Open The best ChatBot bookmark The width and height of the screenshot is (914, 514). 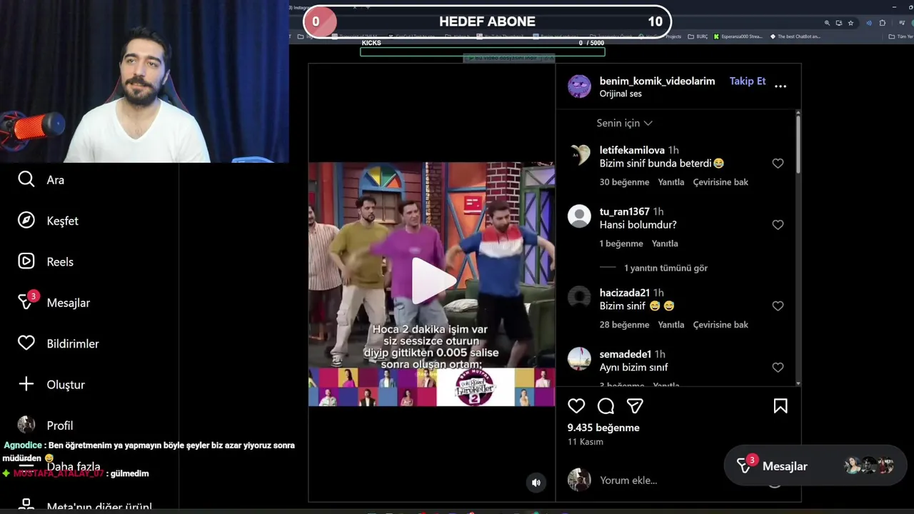(795, 36)
